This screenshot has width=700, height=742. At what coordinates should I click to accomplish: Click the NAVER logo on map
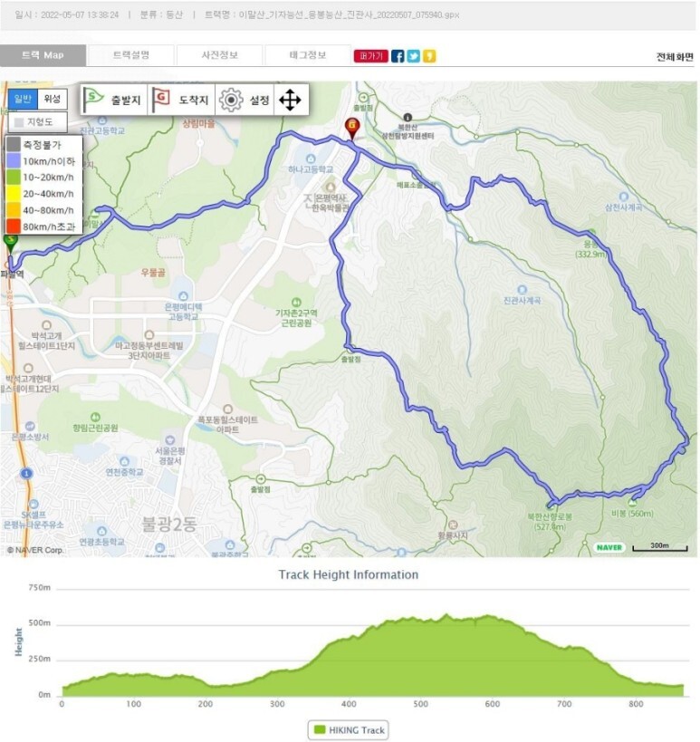tap(609, 547)
